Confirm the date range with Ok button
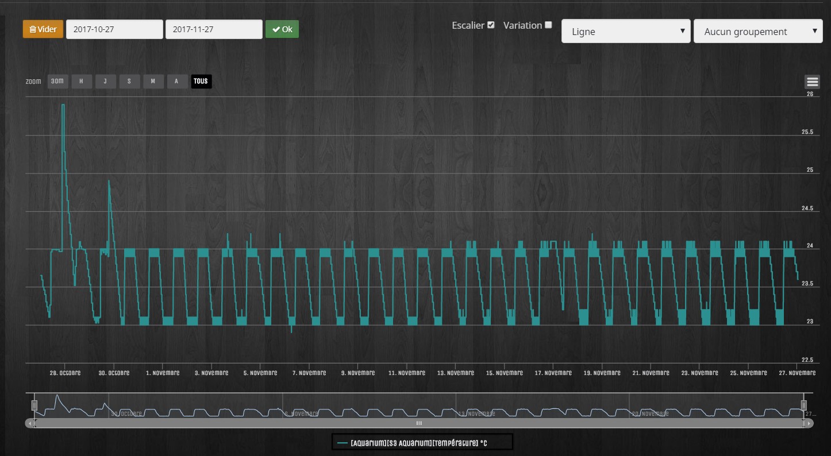 pyautogui.click(x=282, y=29)
